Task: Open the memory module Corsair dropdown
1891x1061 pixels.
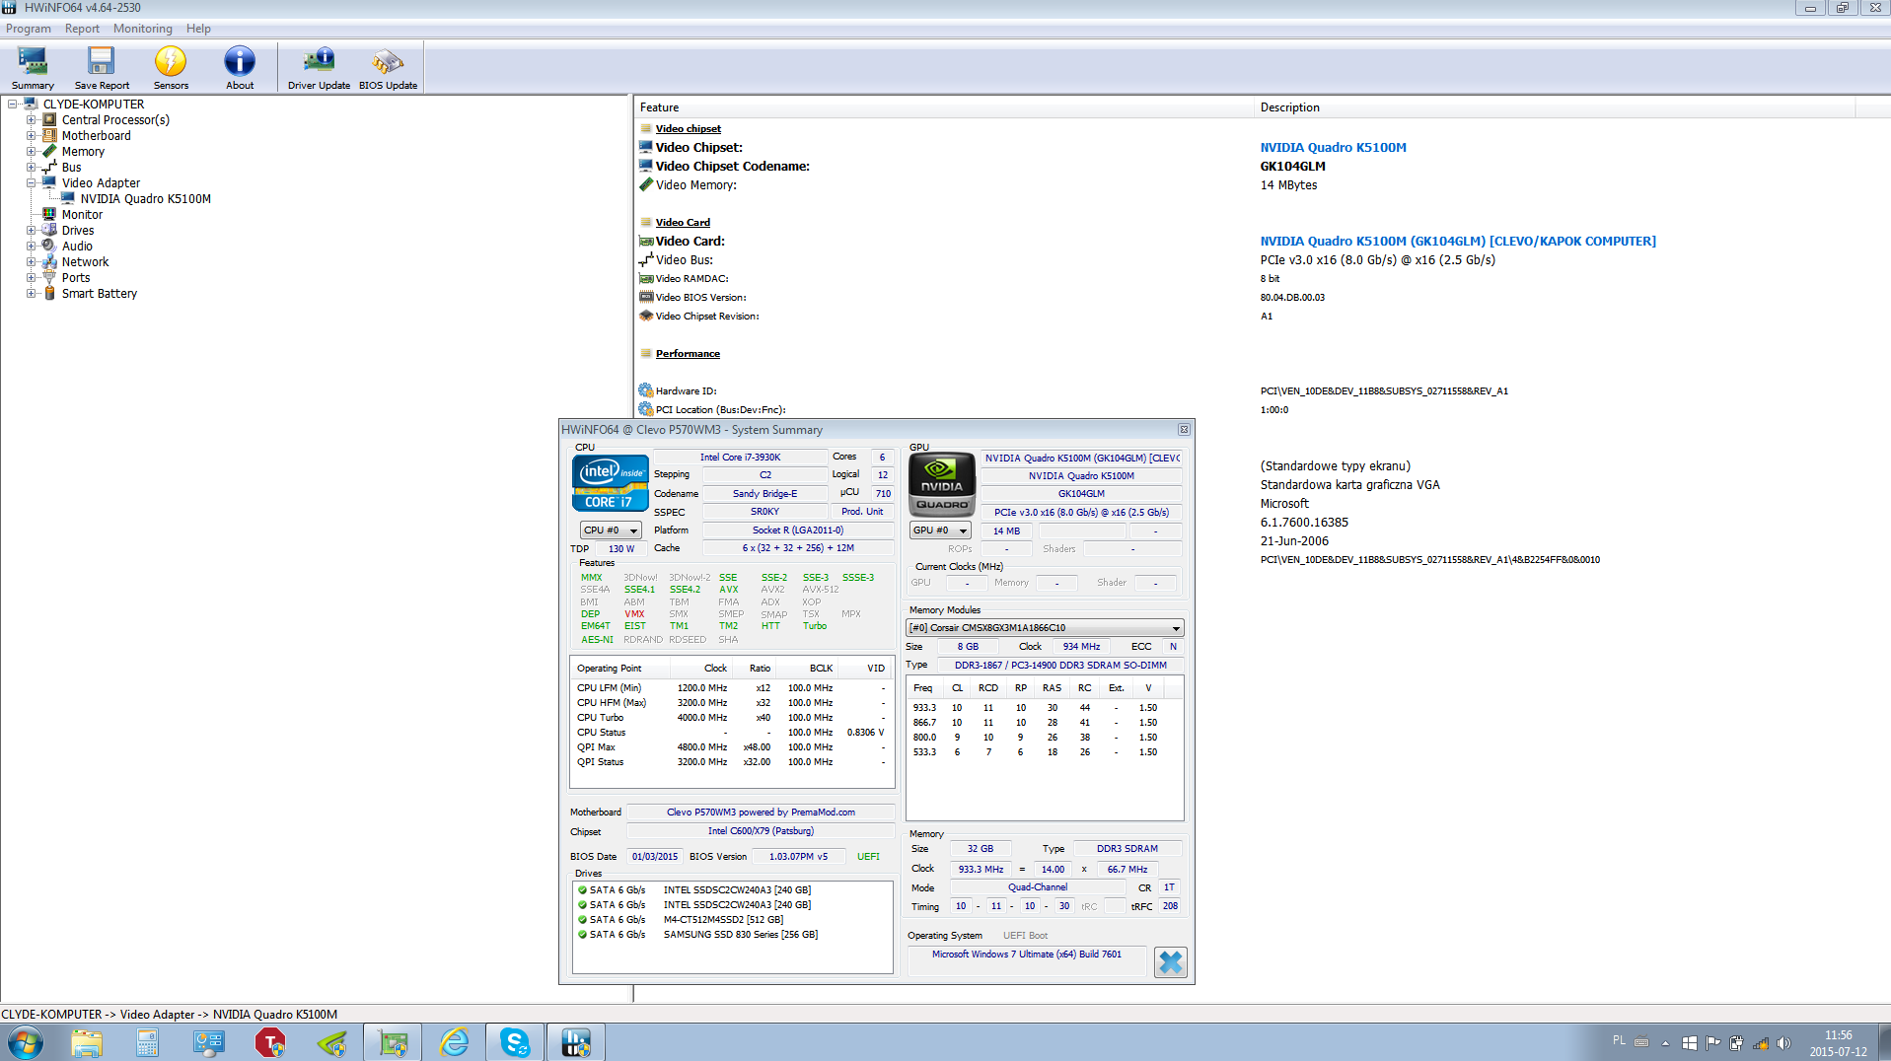Action: tap(1045, 628)
